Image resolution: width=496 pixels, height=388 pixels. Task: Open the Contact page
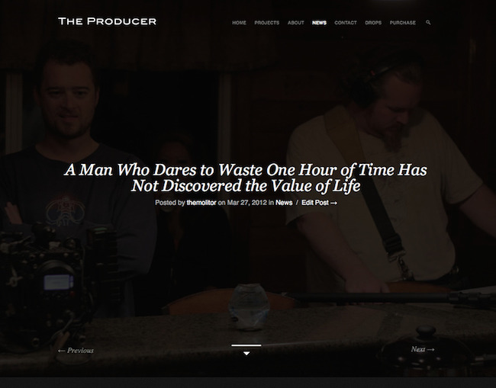[x=346, y=23]
